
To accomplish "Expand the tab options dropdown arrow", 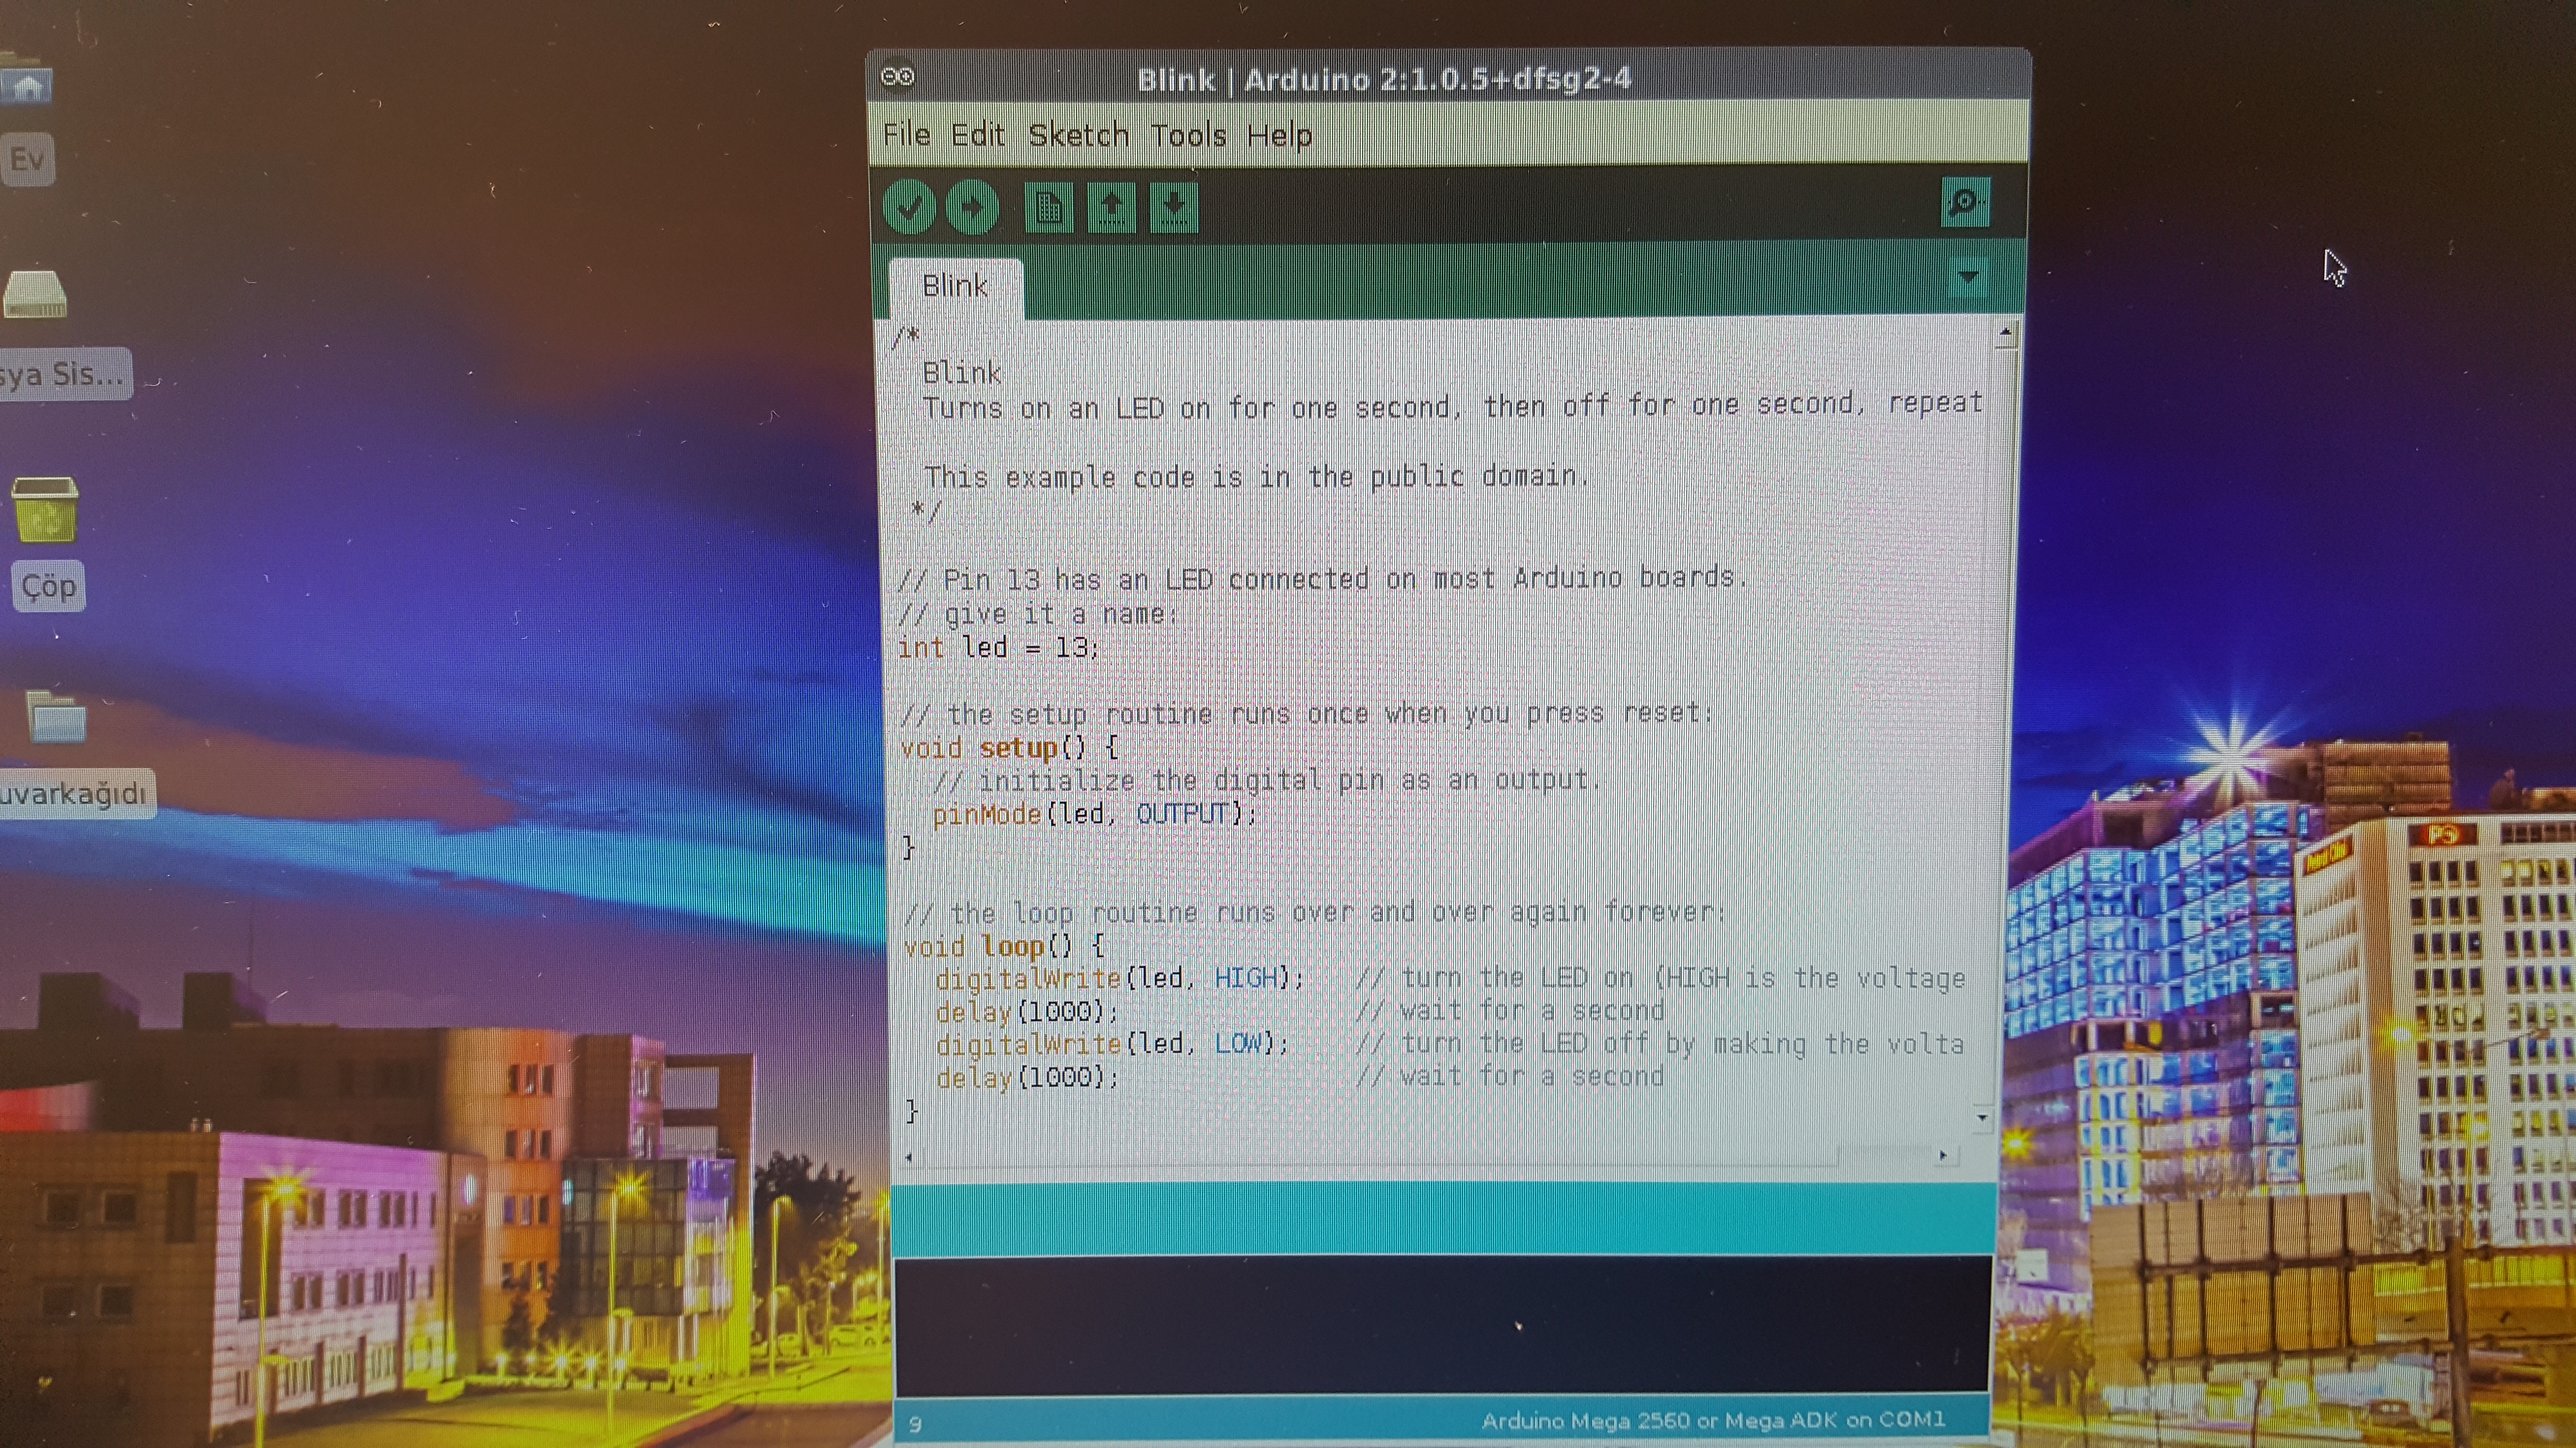I will pos(1968,277).
